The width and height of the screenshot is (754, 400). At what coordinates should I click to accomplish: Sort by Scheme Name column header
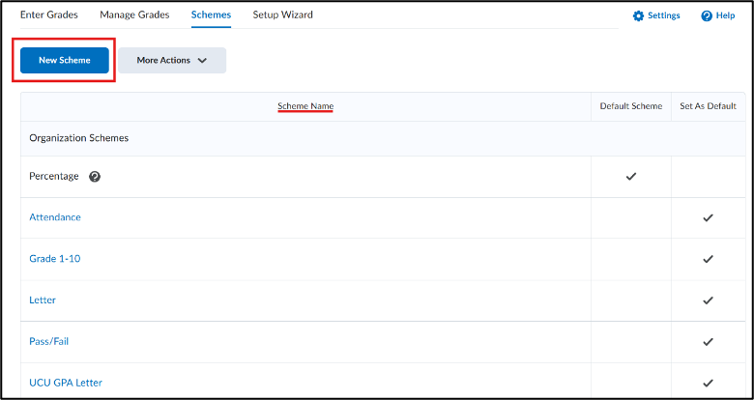305,105
